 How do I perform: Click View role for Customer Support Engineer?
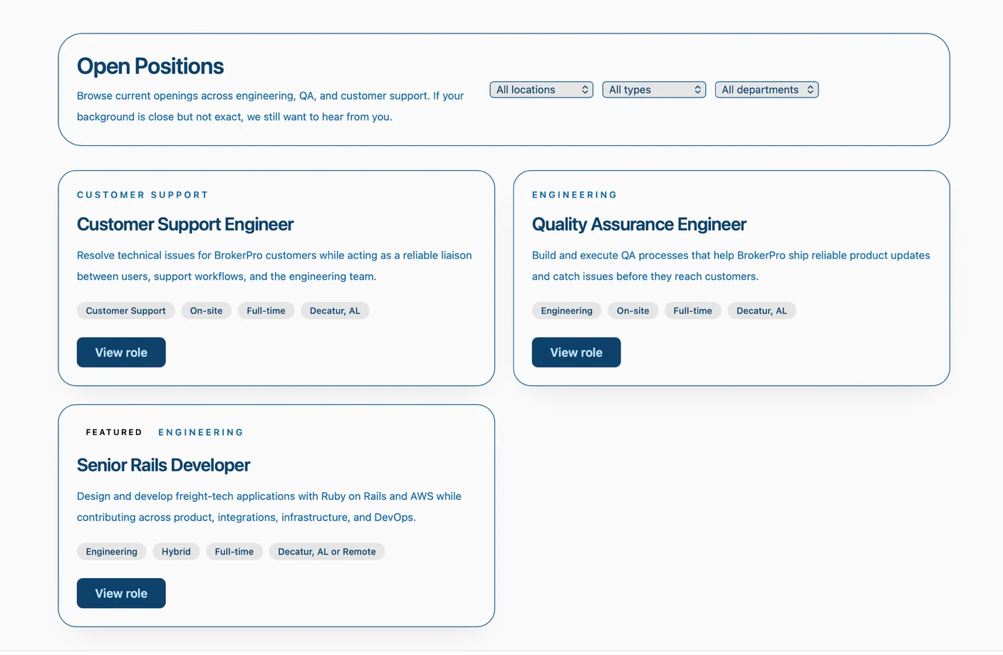120,352
